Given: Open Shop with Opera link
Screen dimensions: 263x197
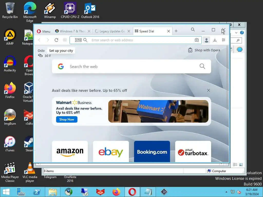Looking at the screenshot, I should click(204, 50).
